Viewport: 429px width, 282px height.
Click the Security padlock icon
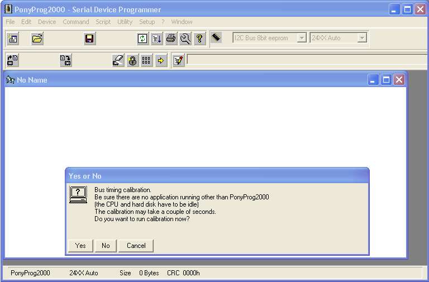(132, 60)
